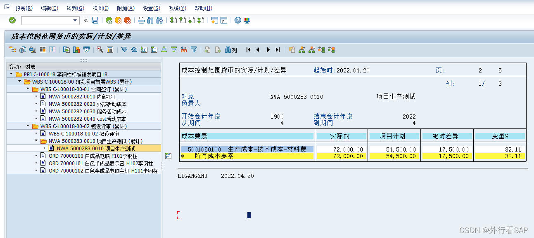Open the command field dropdown arrow
The height and width of the screenshot is (238, 534).
click(75, 20)
